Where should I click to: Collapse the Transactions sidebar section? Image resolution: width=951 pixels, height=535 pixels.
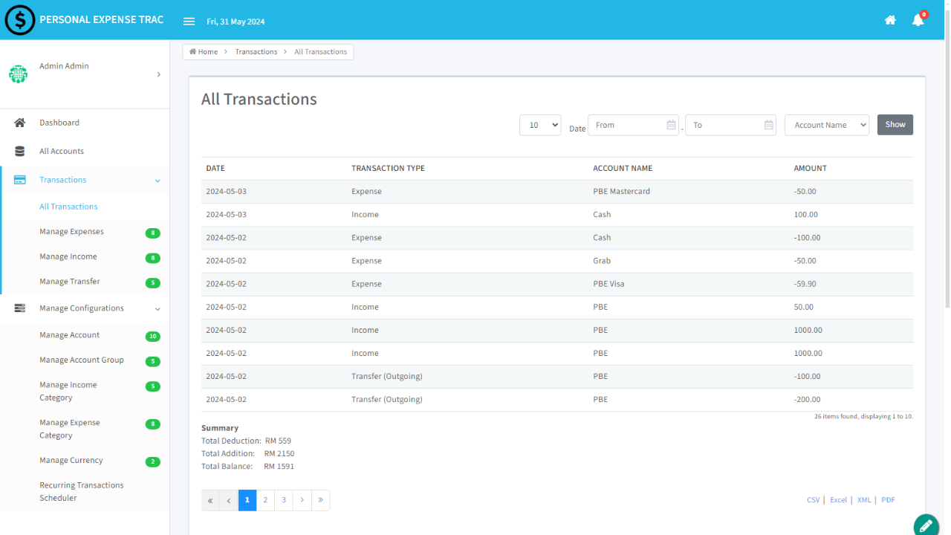[158, 181]
